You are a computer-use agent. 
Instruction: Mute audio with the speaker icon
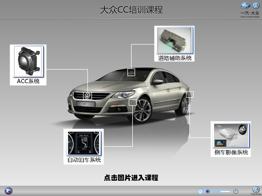click(207, 191)
